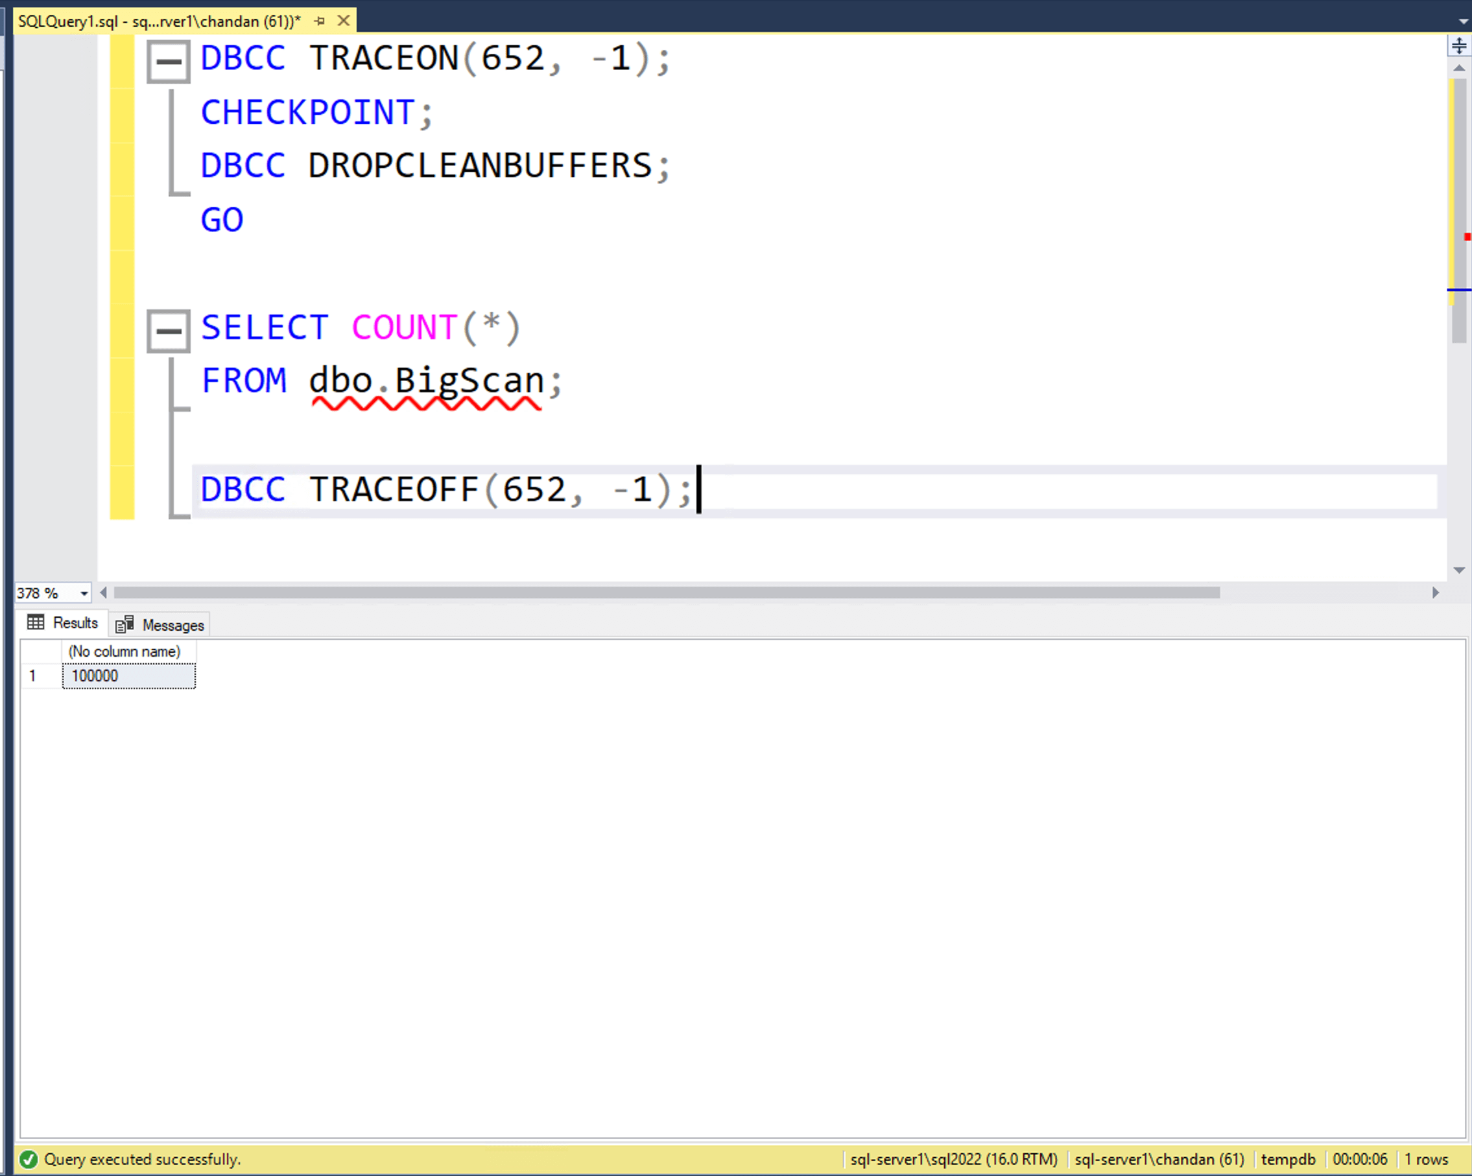The width and height of the screenshot is (1472, 1176).
Task: Click the green query success icon
Action: coord(28,1159)
